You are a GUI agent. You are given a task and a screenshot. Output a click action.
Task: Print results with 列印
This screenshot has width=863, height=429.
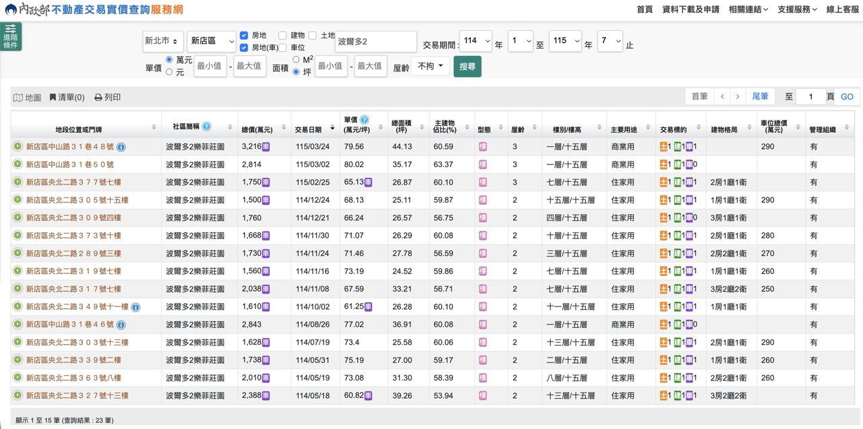(x=108, y=98)
